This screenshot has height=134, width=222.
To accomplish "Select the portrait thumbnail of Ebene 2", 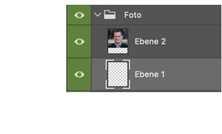I will click(118, 41).
